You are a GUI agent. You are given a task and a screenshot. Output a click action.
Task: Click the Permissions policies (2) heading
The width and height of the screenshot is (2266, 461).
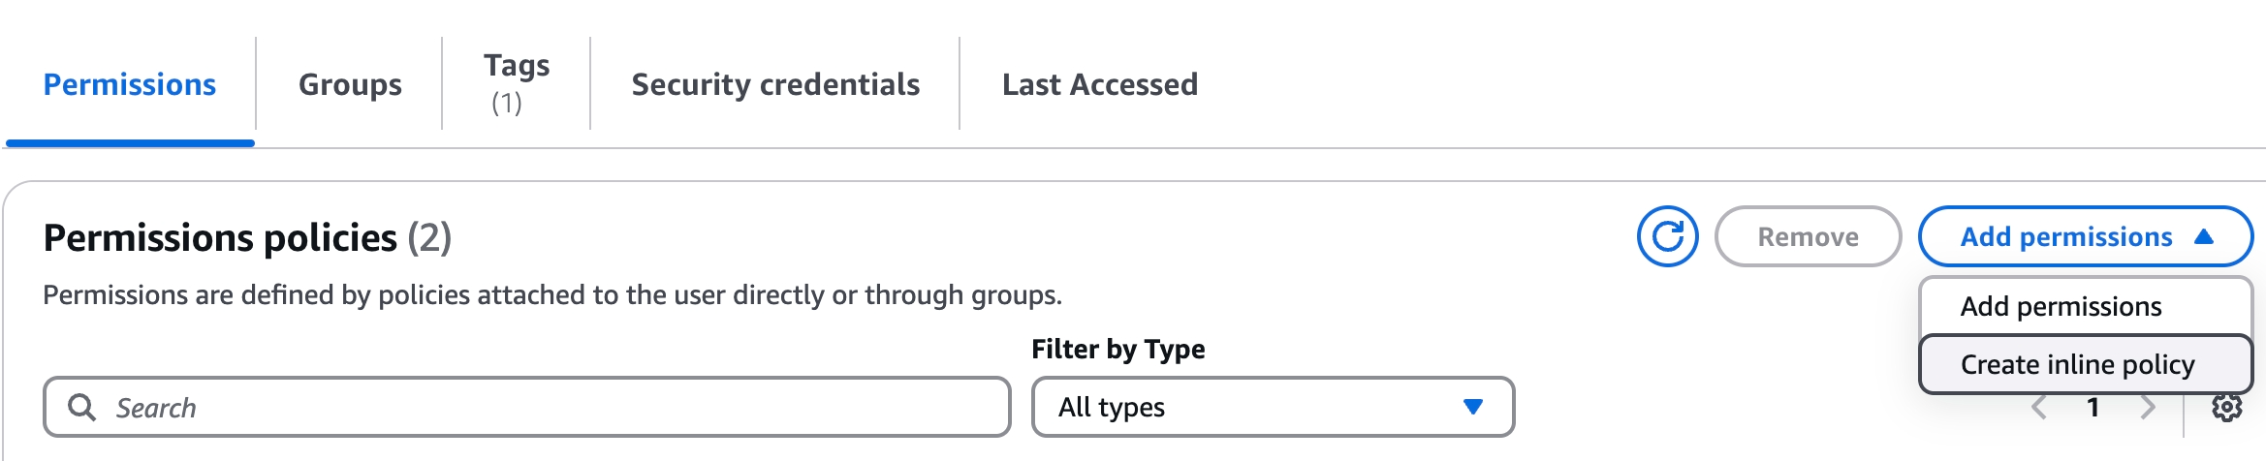click(x=247, y=238)
